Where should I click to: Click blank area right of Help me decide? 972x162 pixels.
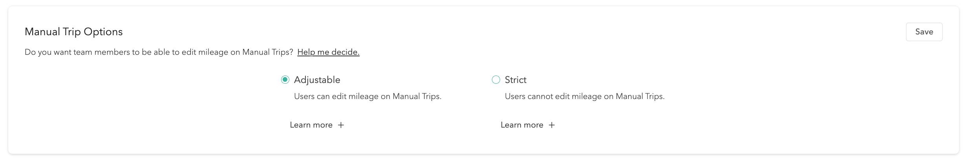coord(589,52)
